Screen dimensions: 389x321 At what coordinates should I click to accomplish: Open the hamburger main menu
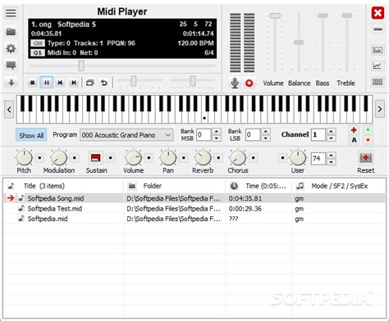[11, 13]
